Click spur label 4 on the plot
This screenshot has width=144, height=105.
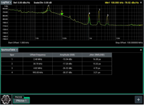(89, 13)
